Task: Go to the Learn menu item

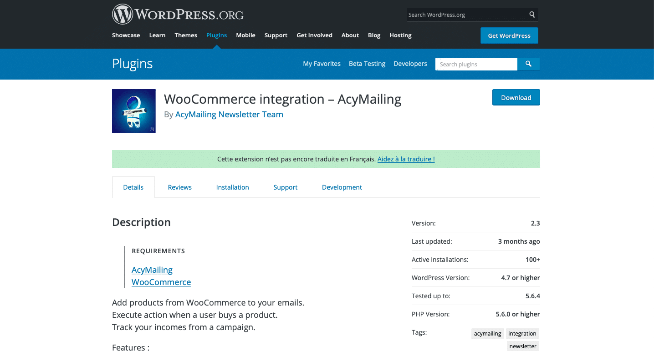Action: tap(157, 35)
